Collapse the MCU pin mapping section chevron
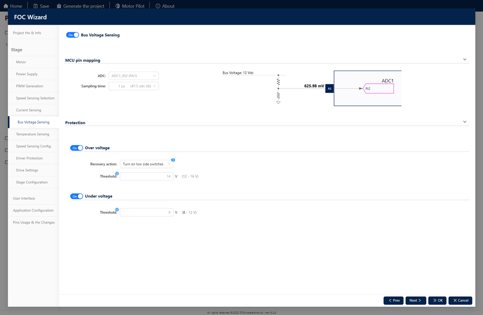Image resolution: width=483 pixels, height=315 pixels. (465, 60)
